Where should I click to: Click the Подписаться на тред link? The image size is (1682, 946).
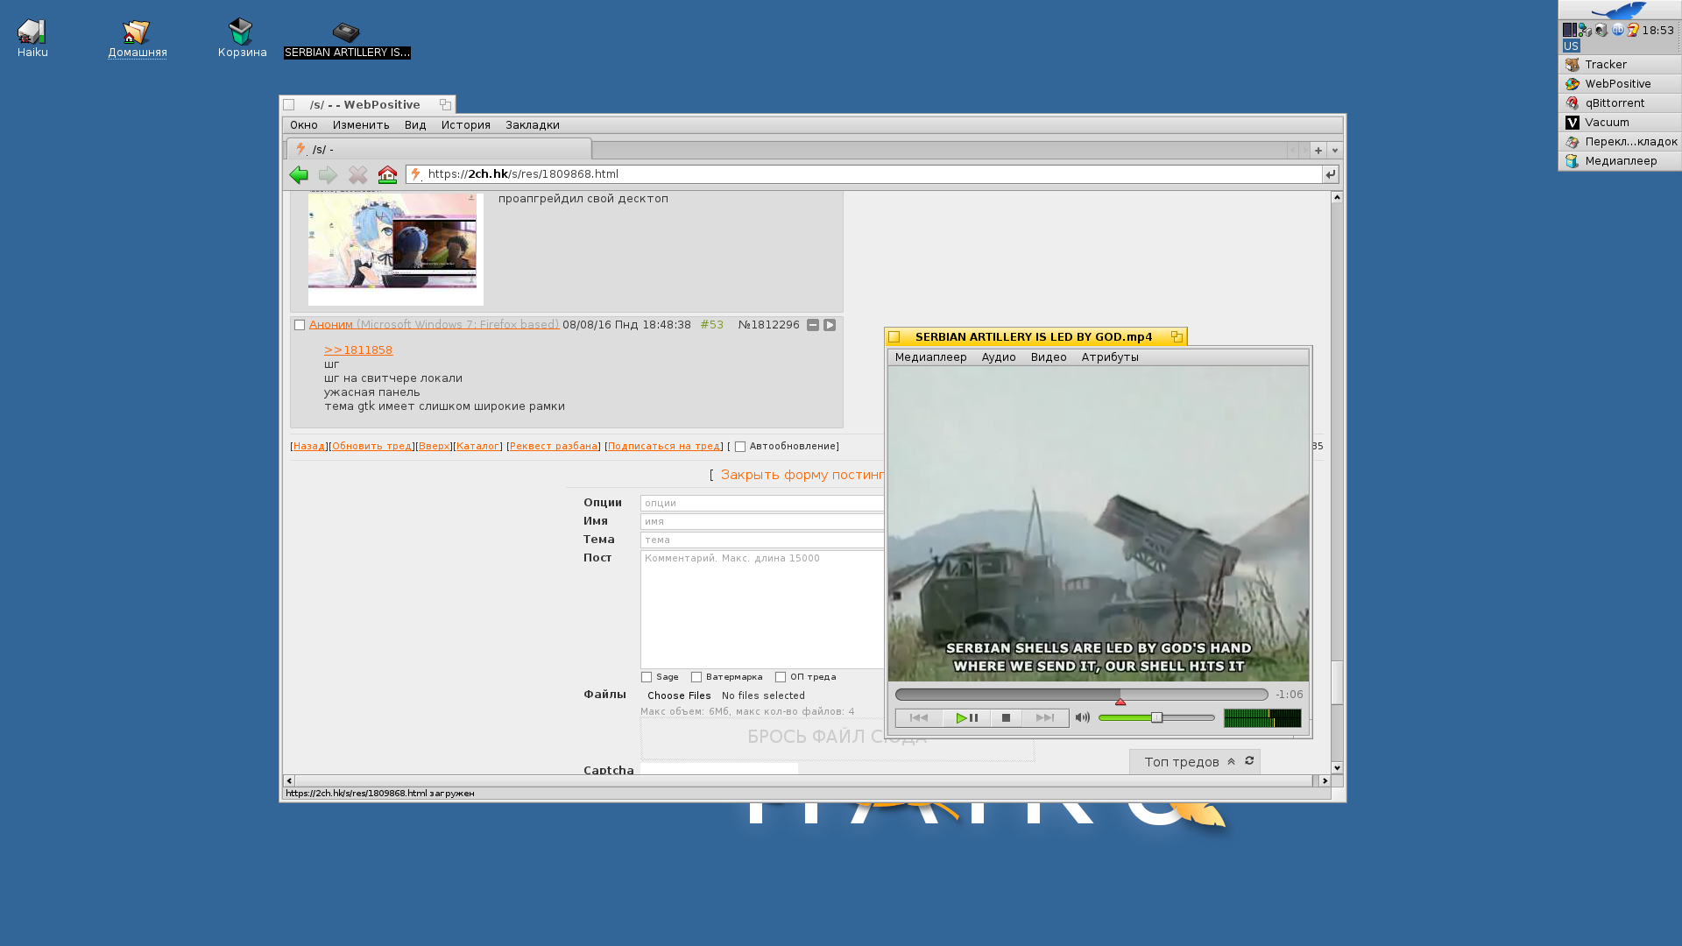point(664,447)
